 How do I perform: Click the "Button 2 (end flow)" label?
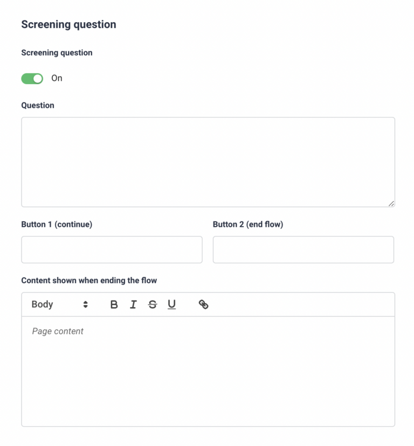point(248,225)
